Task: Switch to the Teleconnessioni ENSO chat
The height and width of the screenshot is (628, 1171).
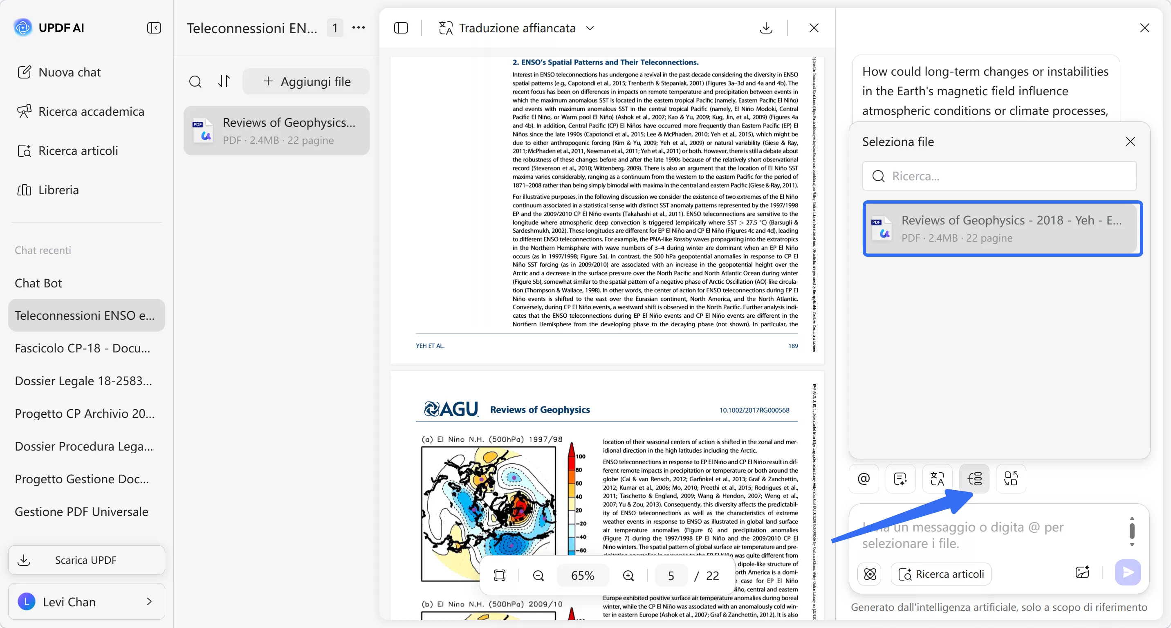Action: (86, 315)
